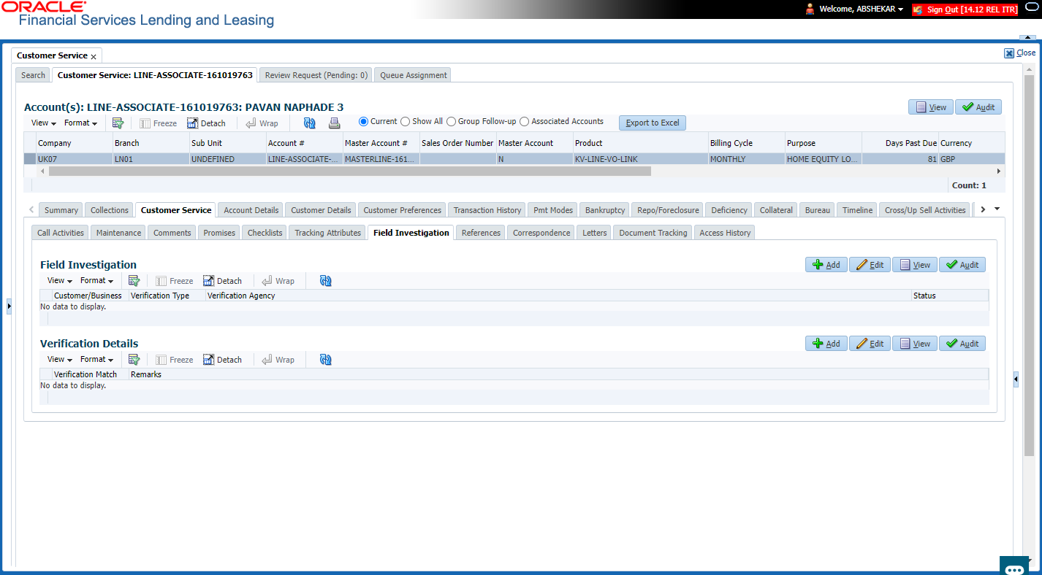
Task: Go to the Call Activities sub-tab
Action: pyautogui.click(x=61, y=233)
